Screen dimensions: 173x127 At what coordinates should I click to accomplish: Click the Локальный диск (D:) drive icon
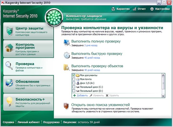point(78,91)
